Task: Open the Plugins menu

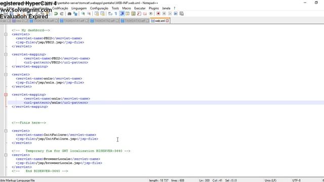Action: pyautogui.click(x=154, y=8)
